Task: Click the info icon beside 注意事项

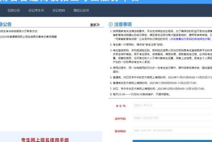Action: tap(111, 24)
